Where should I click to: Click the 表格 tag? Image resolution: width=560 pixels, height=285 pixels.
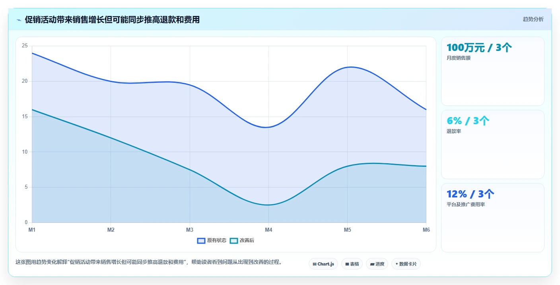(x=352, y=264)
